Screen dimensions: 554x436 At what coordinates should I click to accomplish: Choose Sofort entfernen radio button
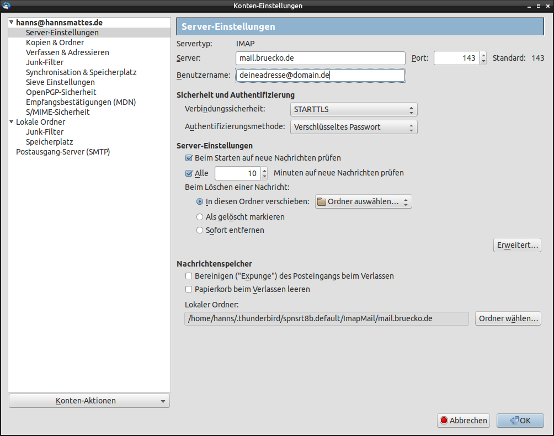(200, 231)
